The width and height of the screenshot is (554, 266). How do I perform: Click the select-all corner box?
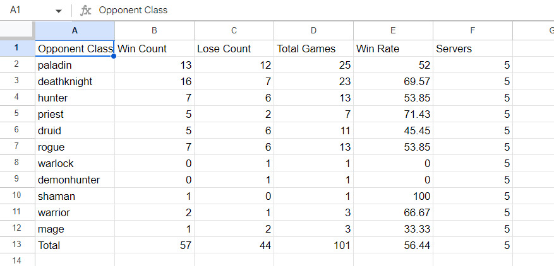[17, 31]
